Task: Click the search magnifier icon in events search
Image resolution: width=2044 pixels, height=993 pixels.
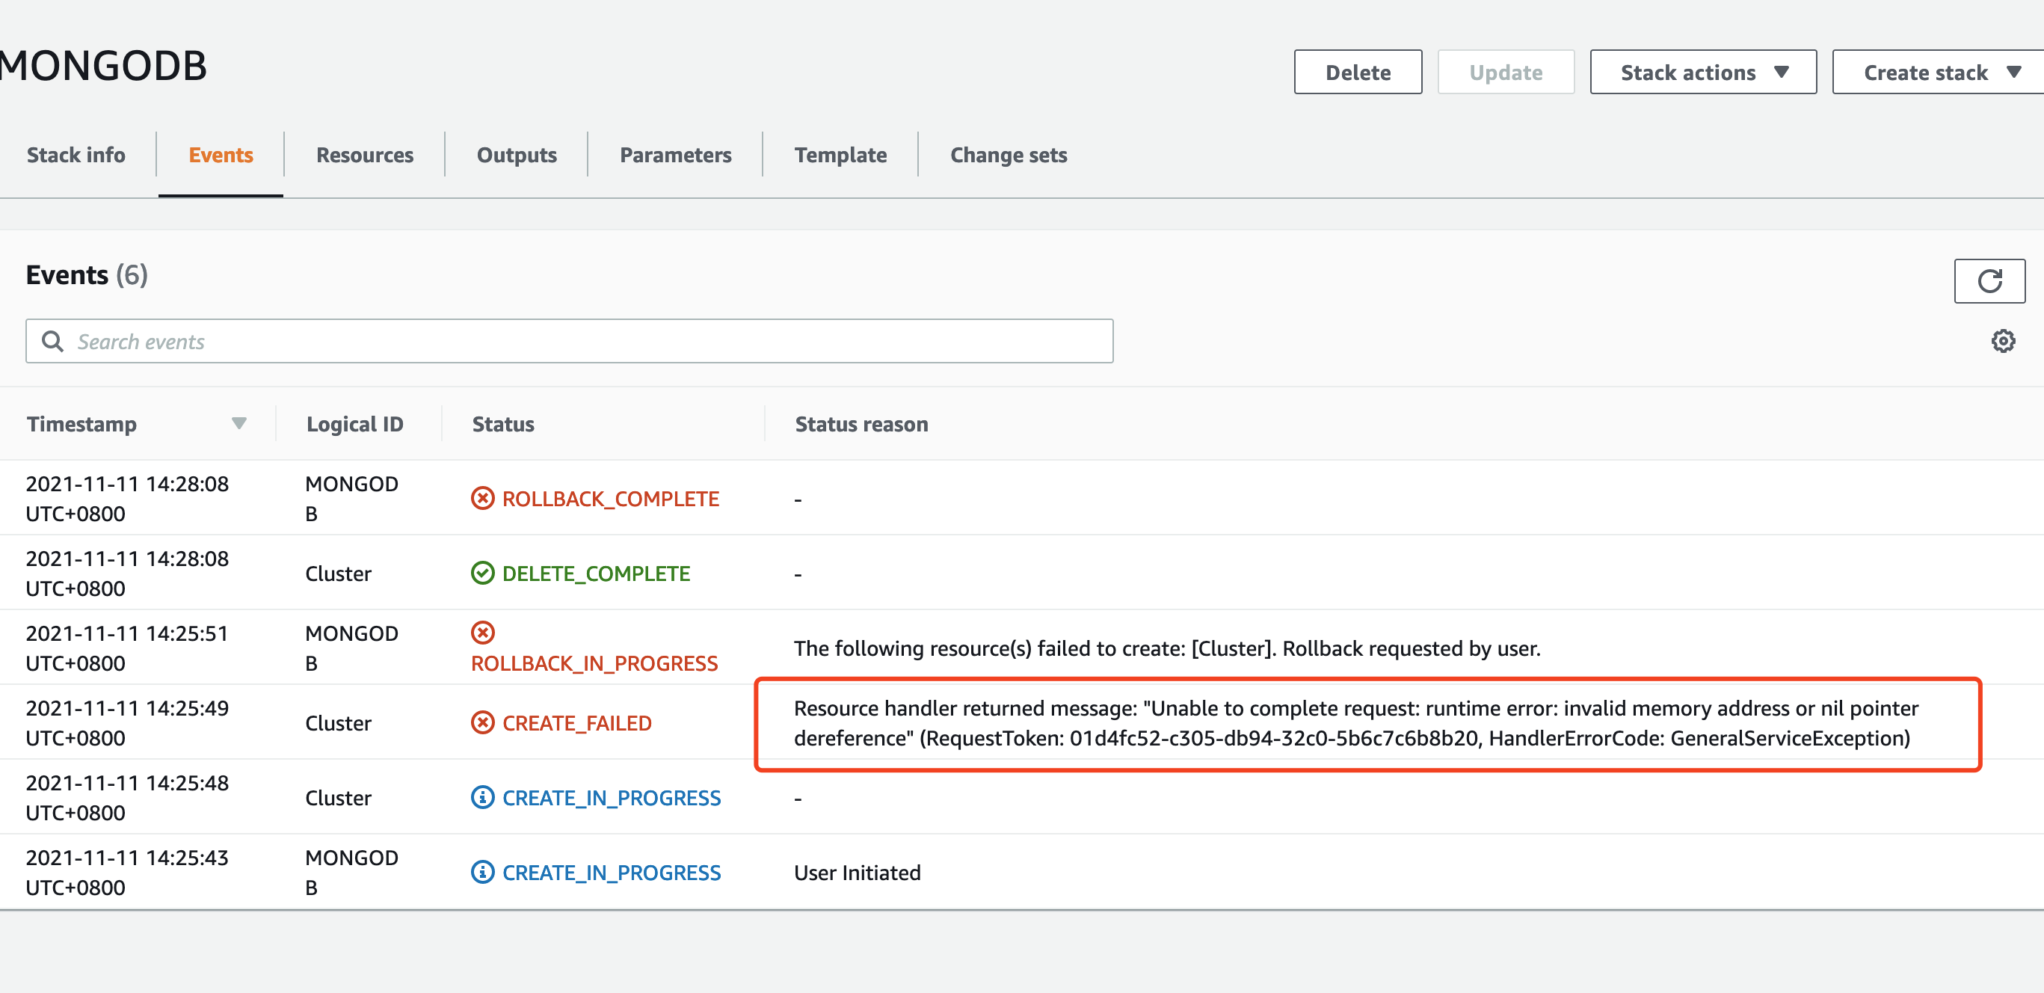Action: [53, 340]
